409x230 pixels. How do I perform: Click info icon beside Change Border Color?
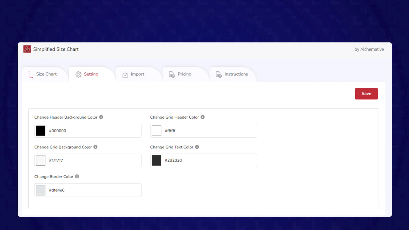(77, 177)
